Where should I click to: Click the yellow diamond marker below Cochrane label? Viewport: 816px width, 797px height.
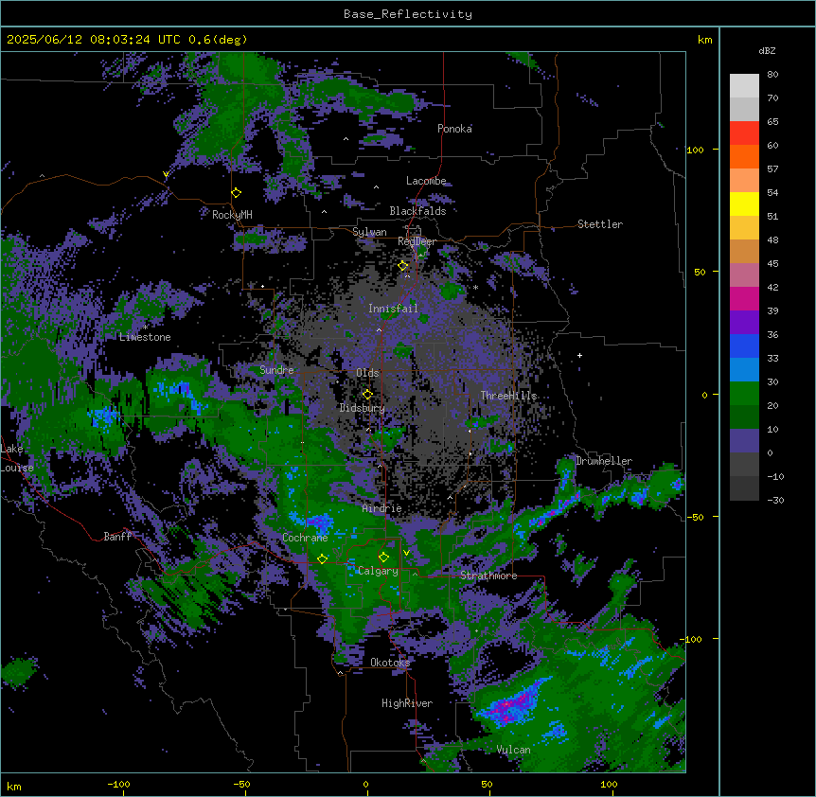coord(322,558)
